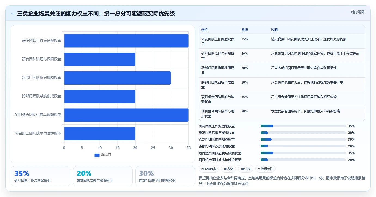Click x-axis tick label 25
The width and height of the screenshot is (376, 197).
(x=153, y=148)
